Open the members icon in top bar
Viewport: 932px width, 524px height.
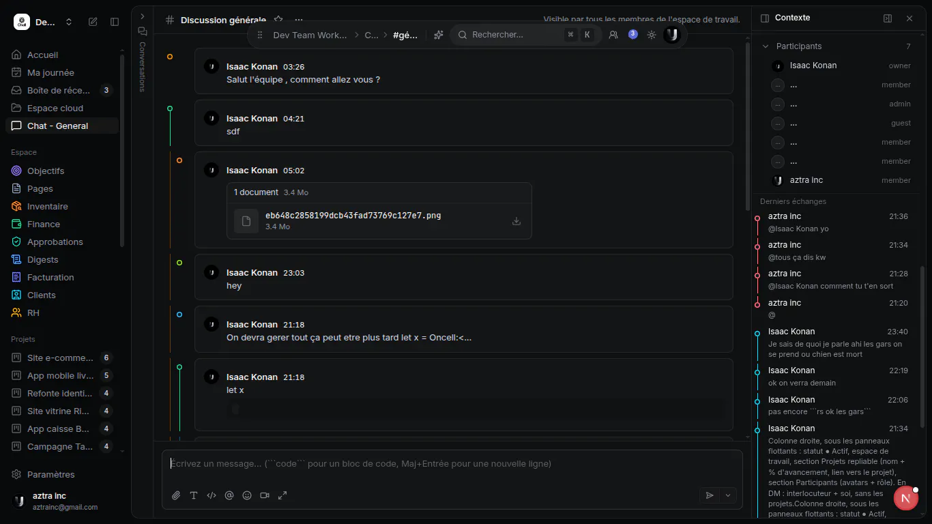(x=613, y=35)
